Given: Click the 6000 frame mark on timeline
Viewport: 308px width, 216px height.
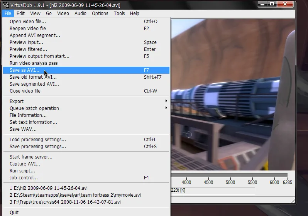Looking at the screenshot, I should click(274, 182).
